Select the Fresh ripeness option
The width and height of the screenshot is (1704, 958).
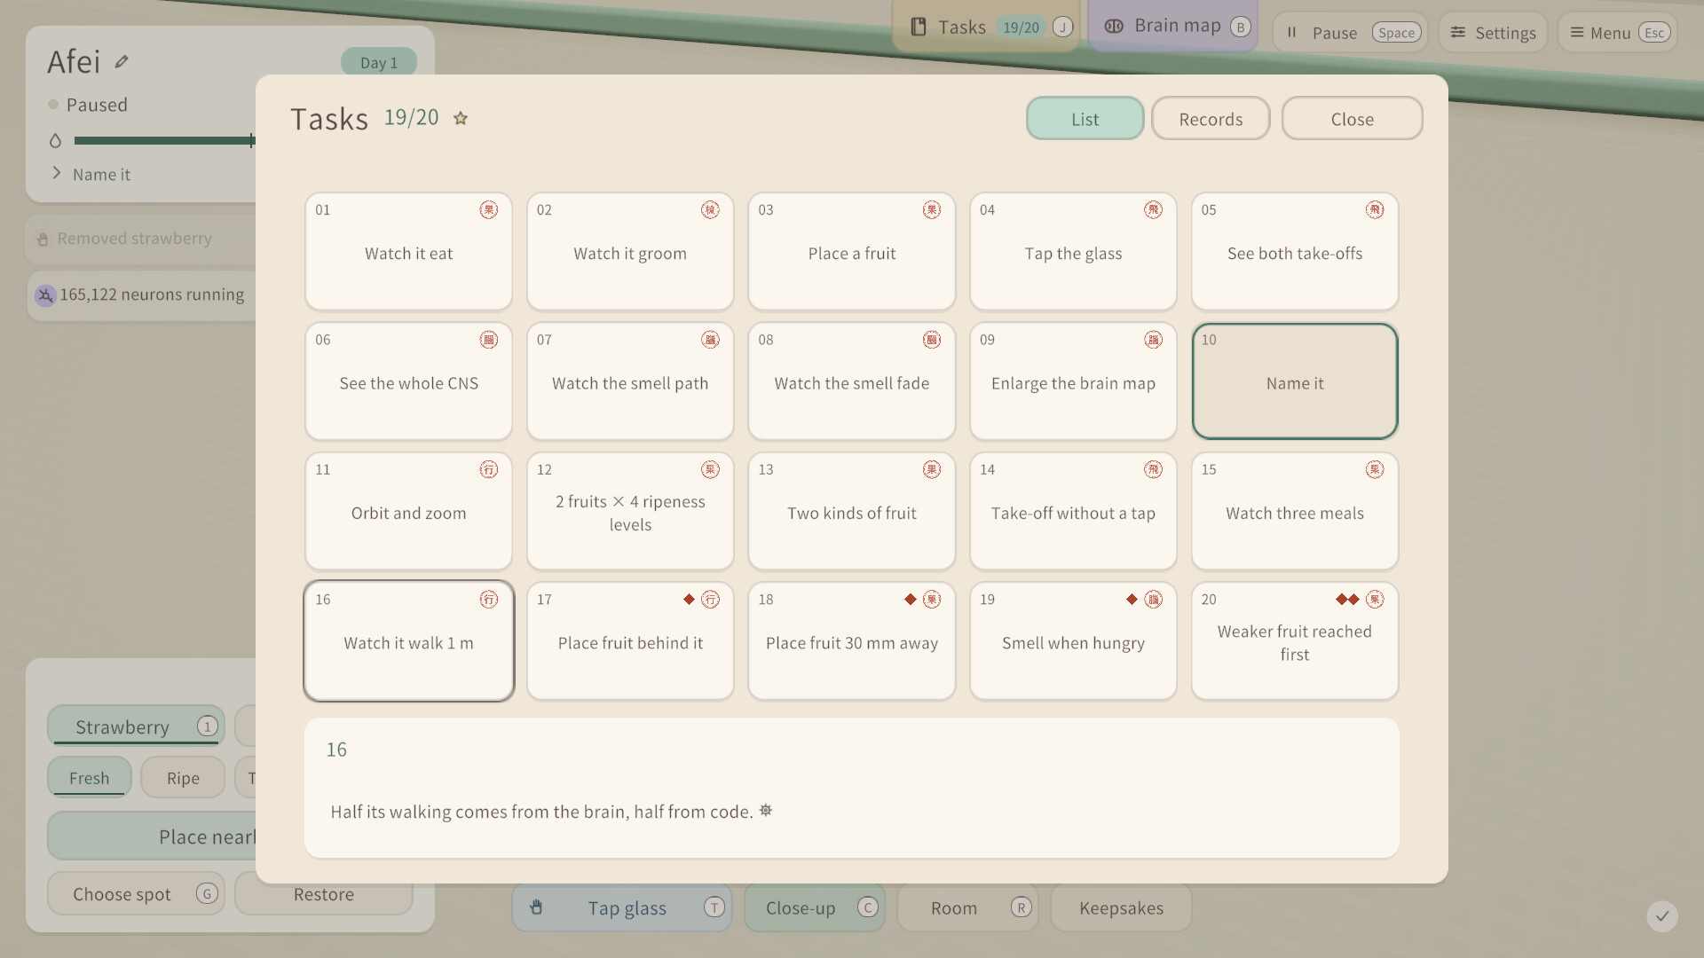click(x=90, y=778)
